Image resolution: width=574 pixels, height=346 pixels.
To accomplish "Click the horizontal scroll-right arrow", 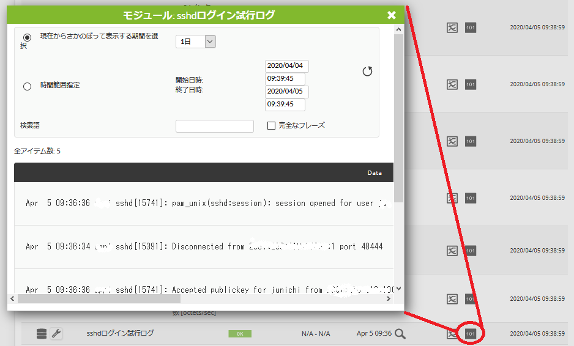I will 389,299.
